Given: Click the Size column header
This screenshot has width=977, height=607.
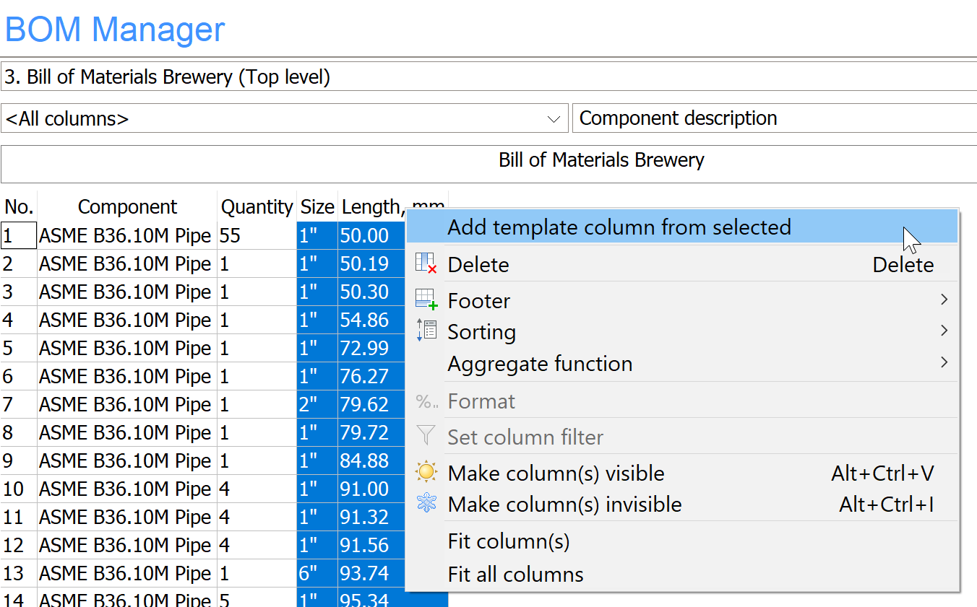Looking at the screenshot, I should 317,207.
